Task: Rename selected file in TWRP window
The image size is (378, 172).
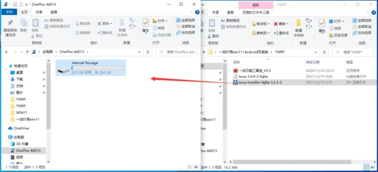Action: 281,33
